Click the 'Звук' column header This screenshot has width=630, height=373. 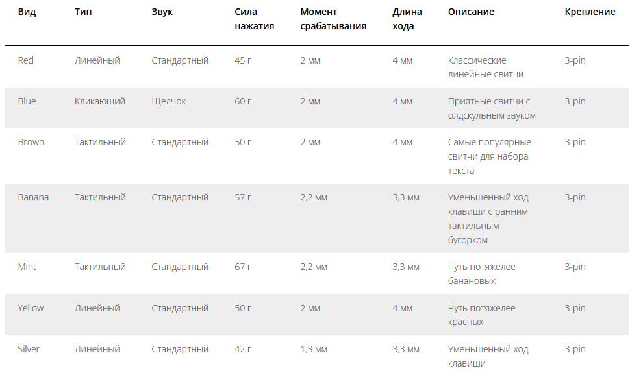162,12
